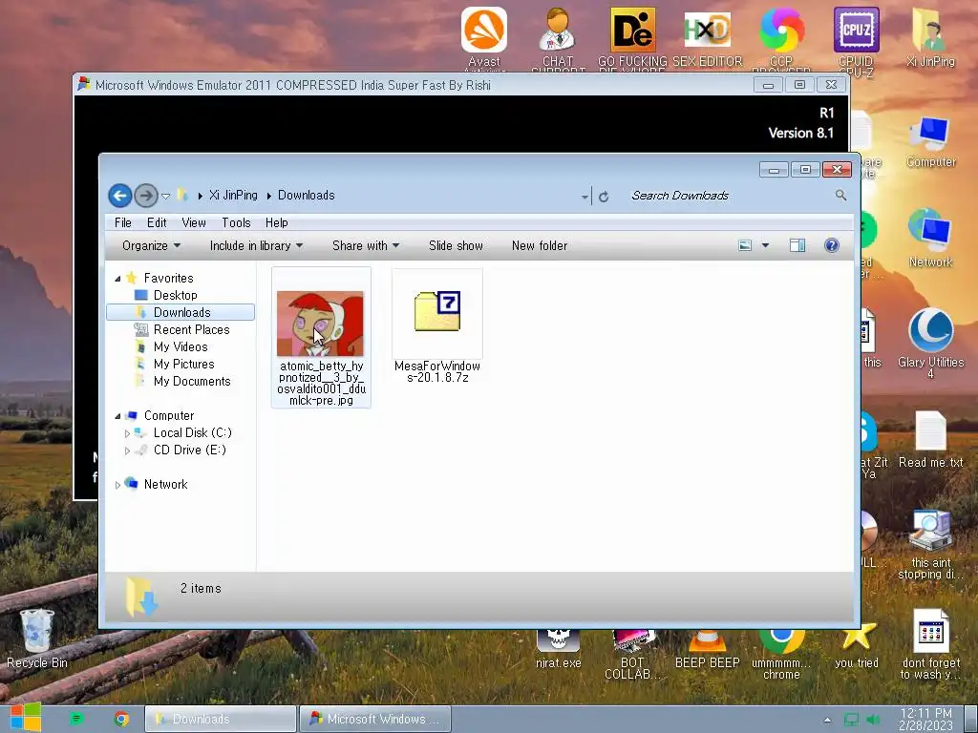Open the view options dropdown arrow
This screenshot has width=978, height=733.
765,245
